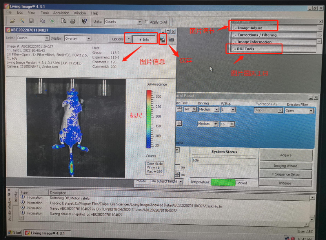Activate the What's This help pointer icon
This screenshot has height=240, width=326.
tap(84, 21)
